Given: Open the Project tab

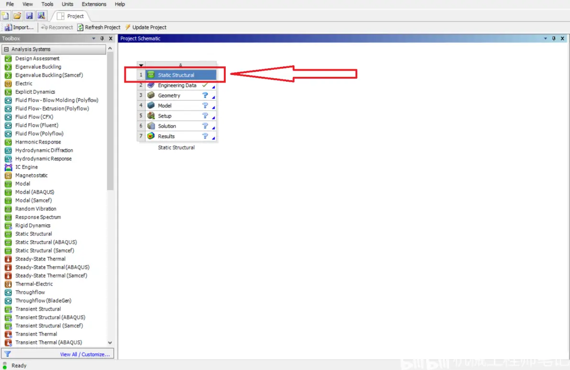Looking at the screenshot, I should click(70, 16).
